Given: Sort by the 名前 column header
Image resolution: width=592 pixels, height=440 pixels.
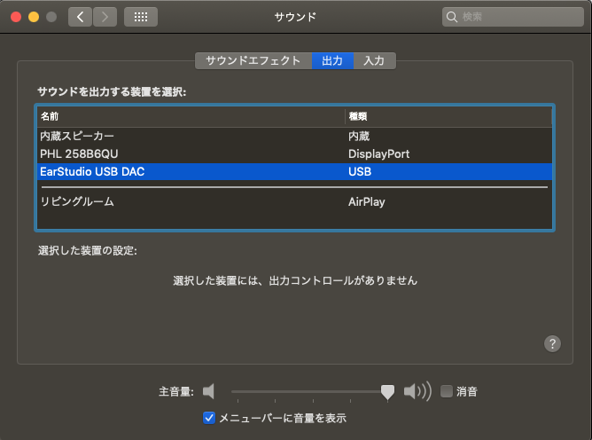Looking at the screenshot, I should click(x=191, y=116).
